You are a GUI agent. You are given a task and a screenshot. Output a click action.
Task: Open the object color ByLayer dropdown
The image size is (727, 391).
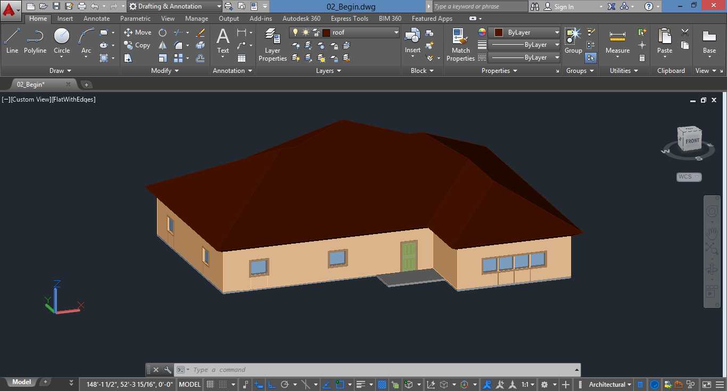click(525, 32)
